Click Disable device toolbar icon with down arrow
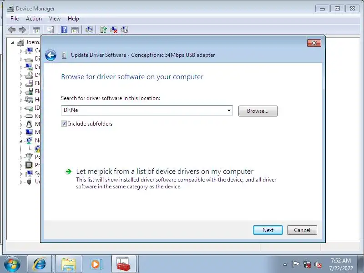 point(124,30)
